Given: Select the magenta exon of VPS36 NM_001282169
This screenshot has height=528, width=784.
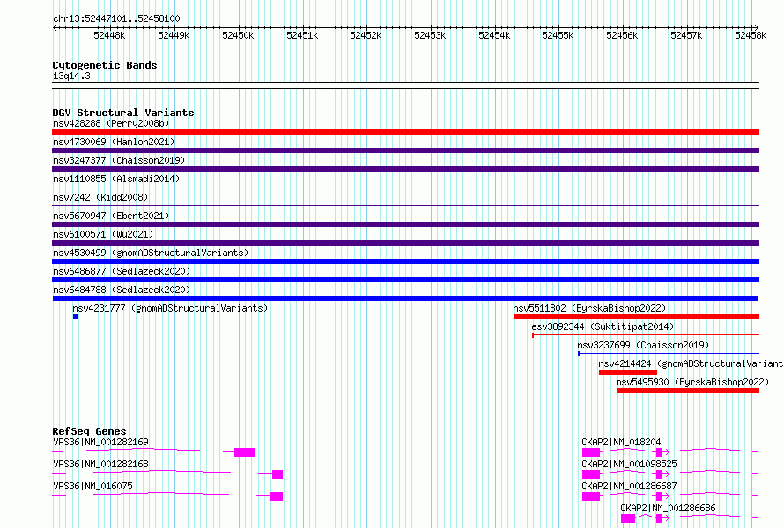Looking at the screenshot, I should 245,452.
